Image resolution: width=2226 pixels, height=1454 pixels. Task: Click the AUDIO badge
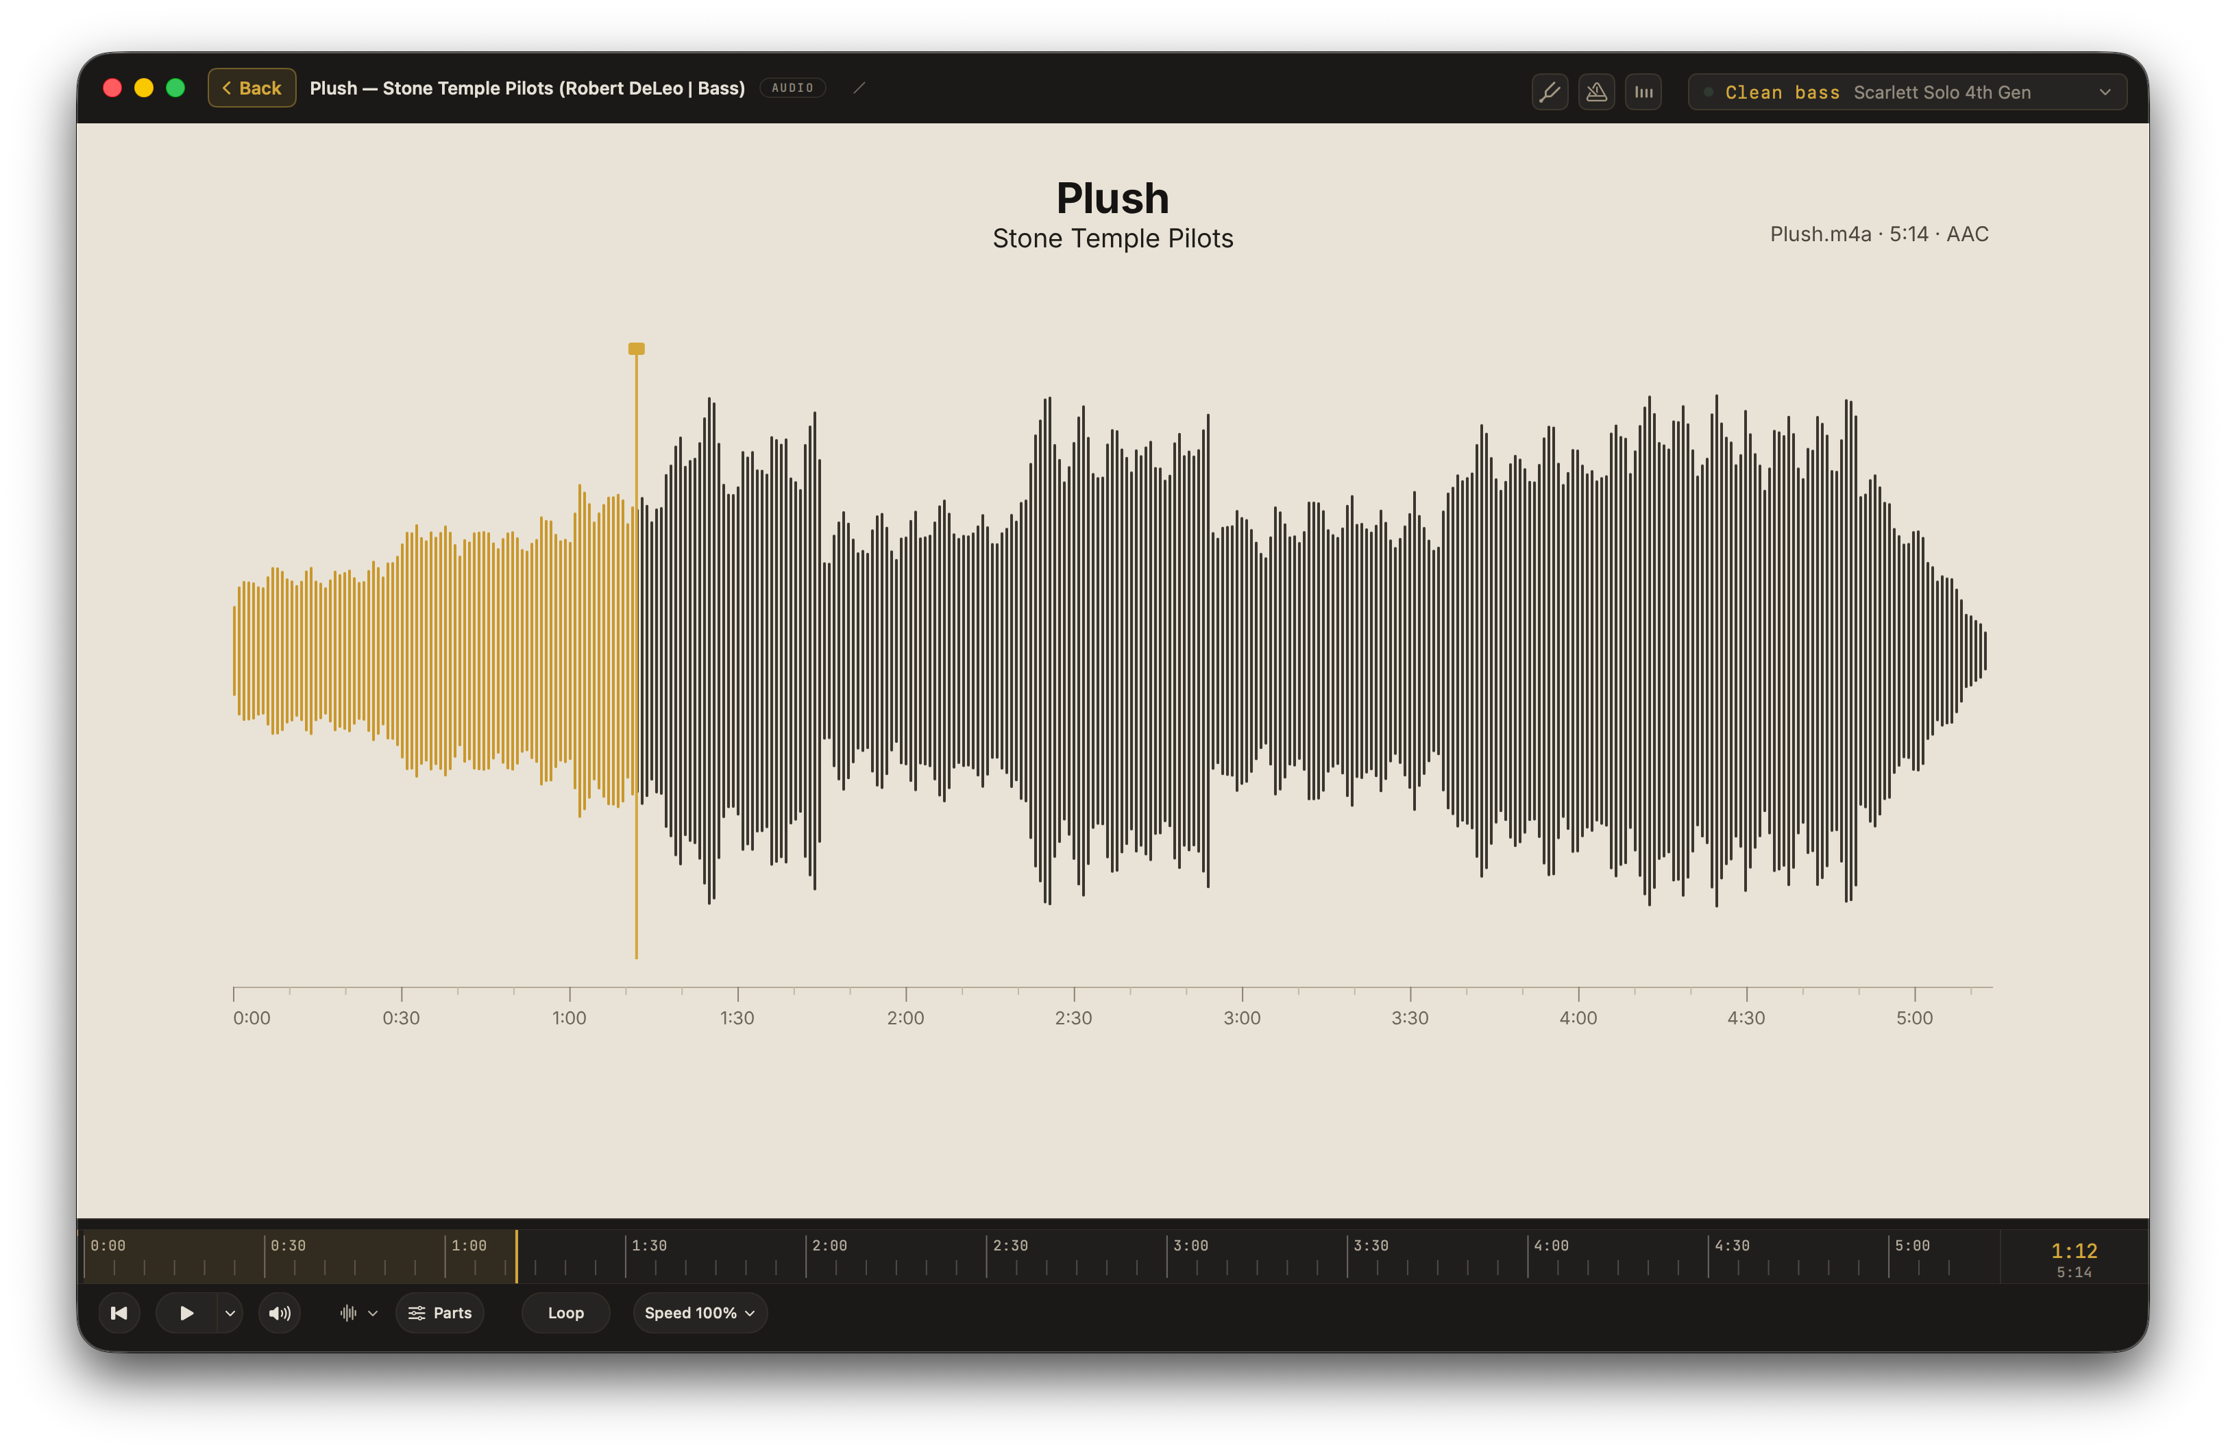792,88
